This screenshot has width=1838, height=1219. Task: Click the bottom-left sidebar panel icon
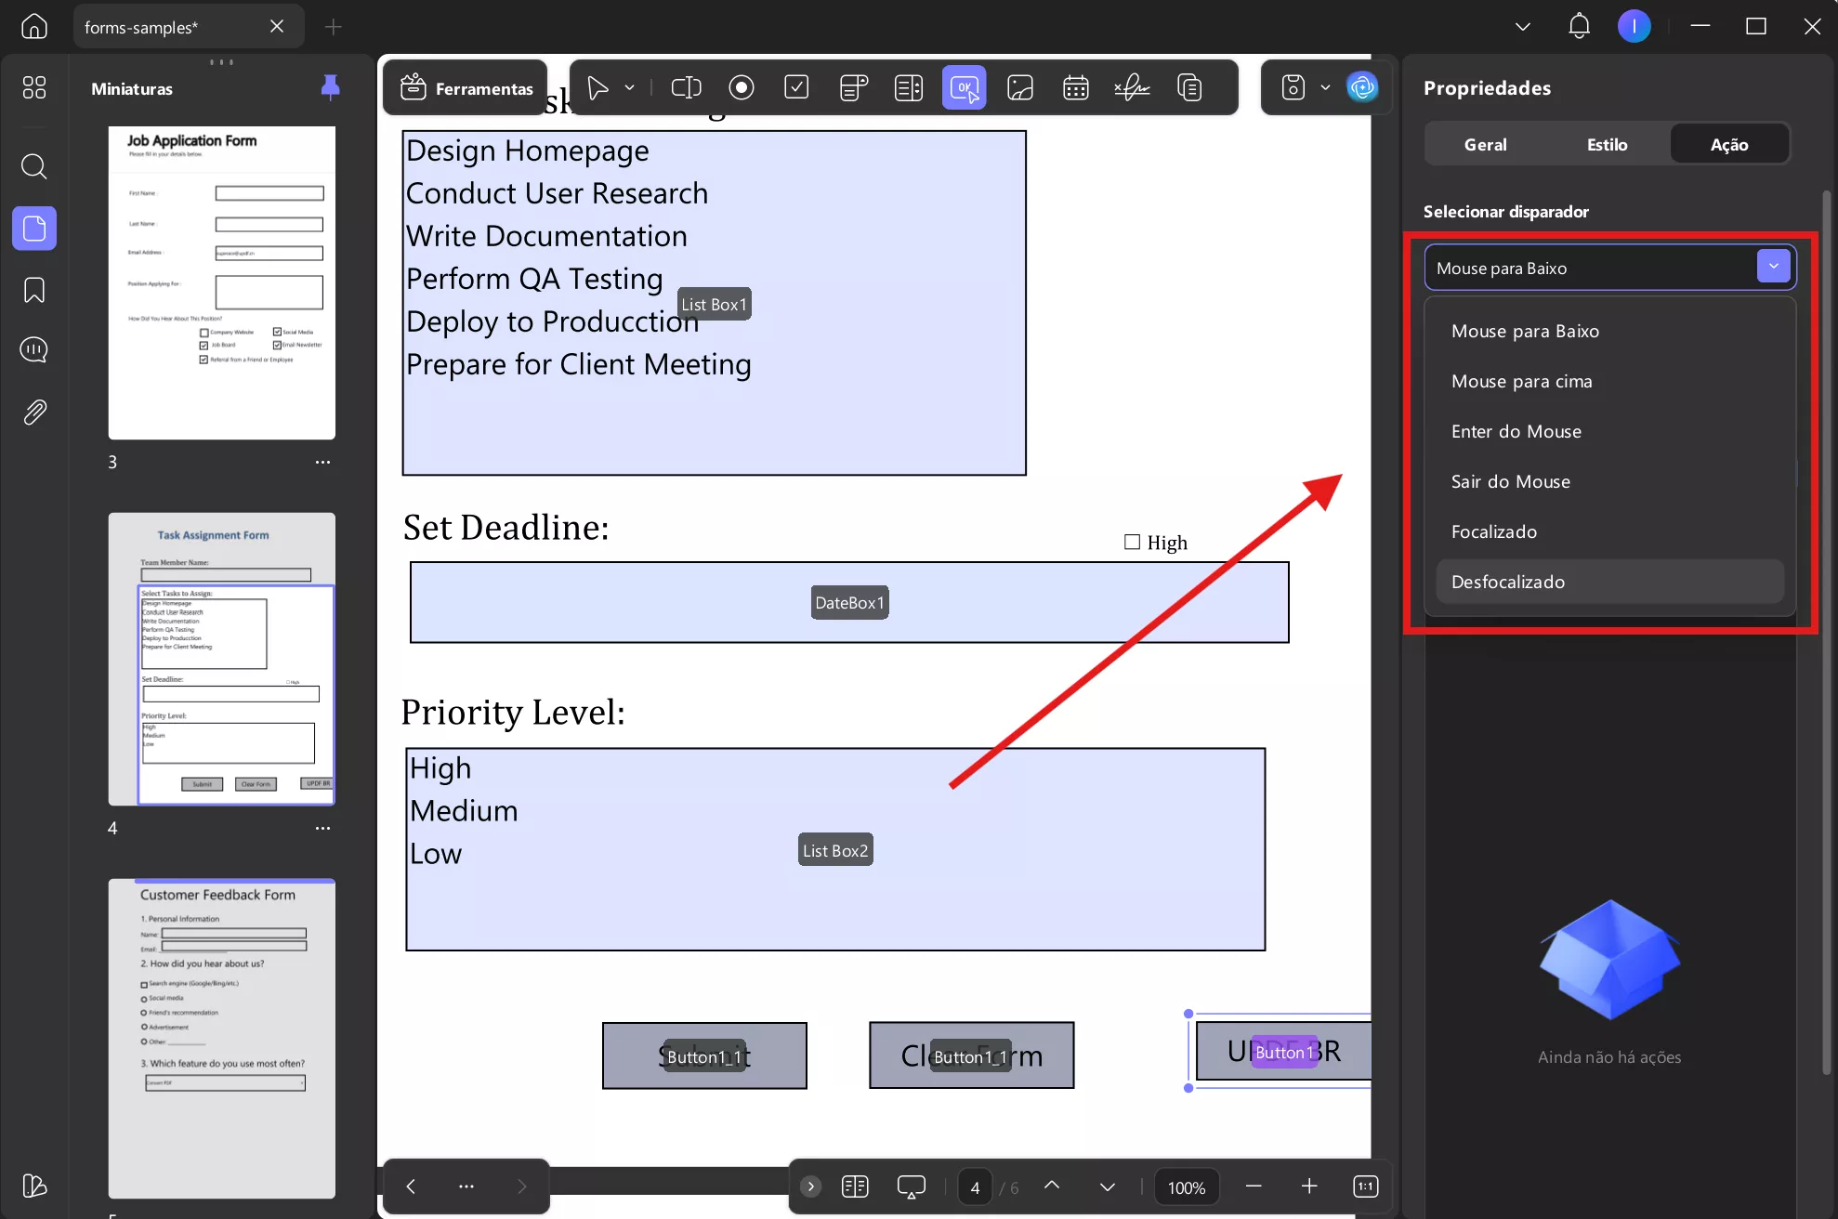[x=34, y=1186]
